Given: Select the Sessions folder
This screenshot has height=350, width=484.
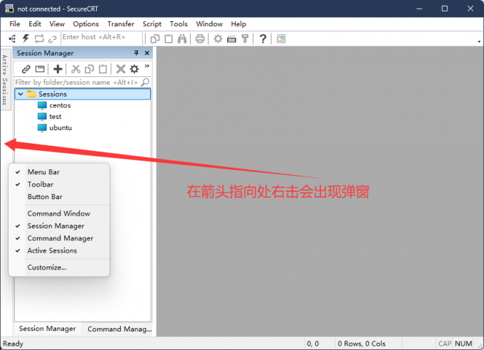Looking at the screenshot, I should point(83,94).
